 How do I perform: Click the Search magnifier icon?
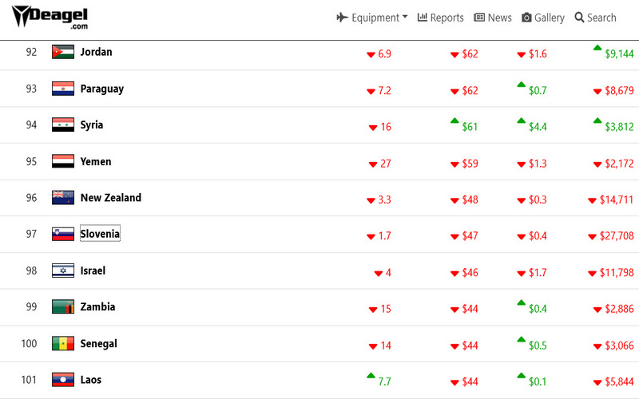[x=580, y=18]
